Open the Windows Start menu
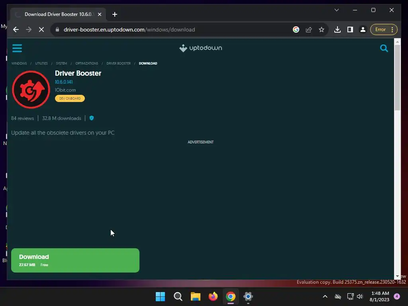 pyautogui.click(x=160, y=296)
